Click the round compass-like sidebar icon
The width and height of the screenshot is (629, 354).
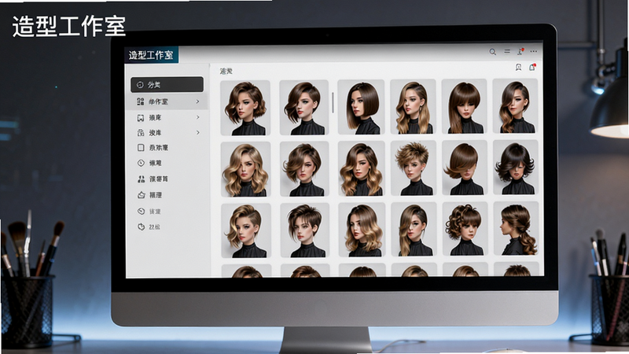(141, 163)
